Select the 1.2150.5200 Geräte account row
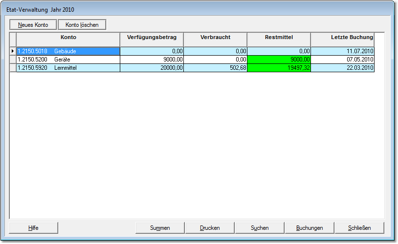 [x=68, y=60]
